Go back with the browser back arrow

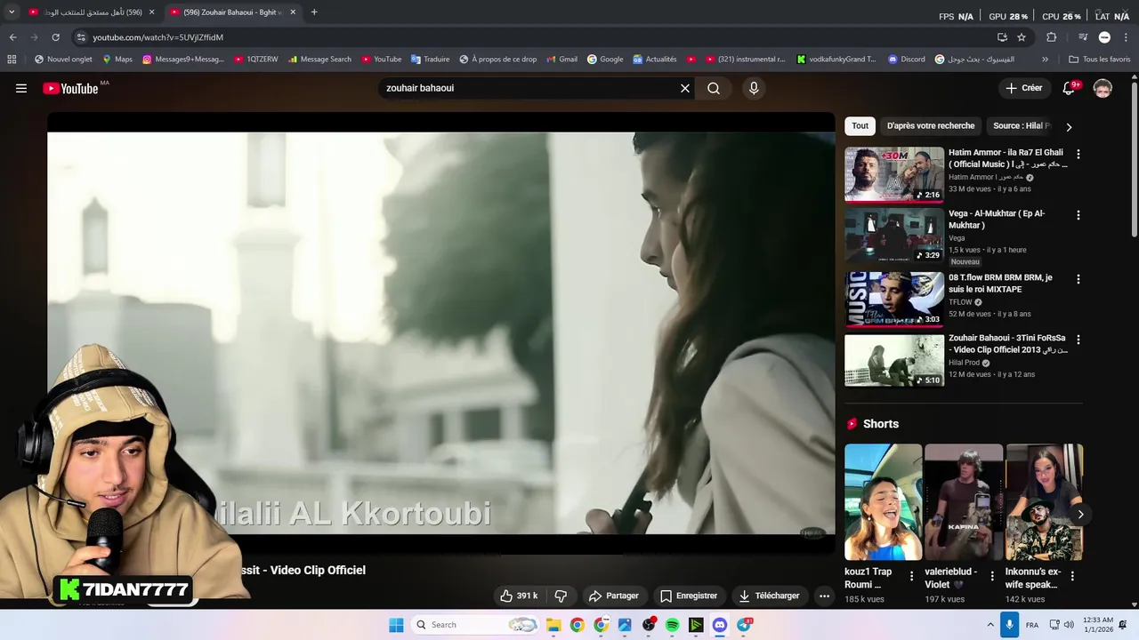point(12,37)
